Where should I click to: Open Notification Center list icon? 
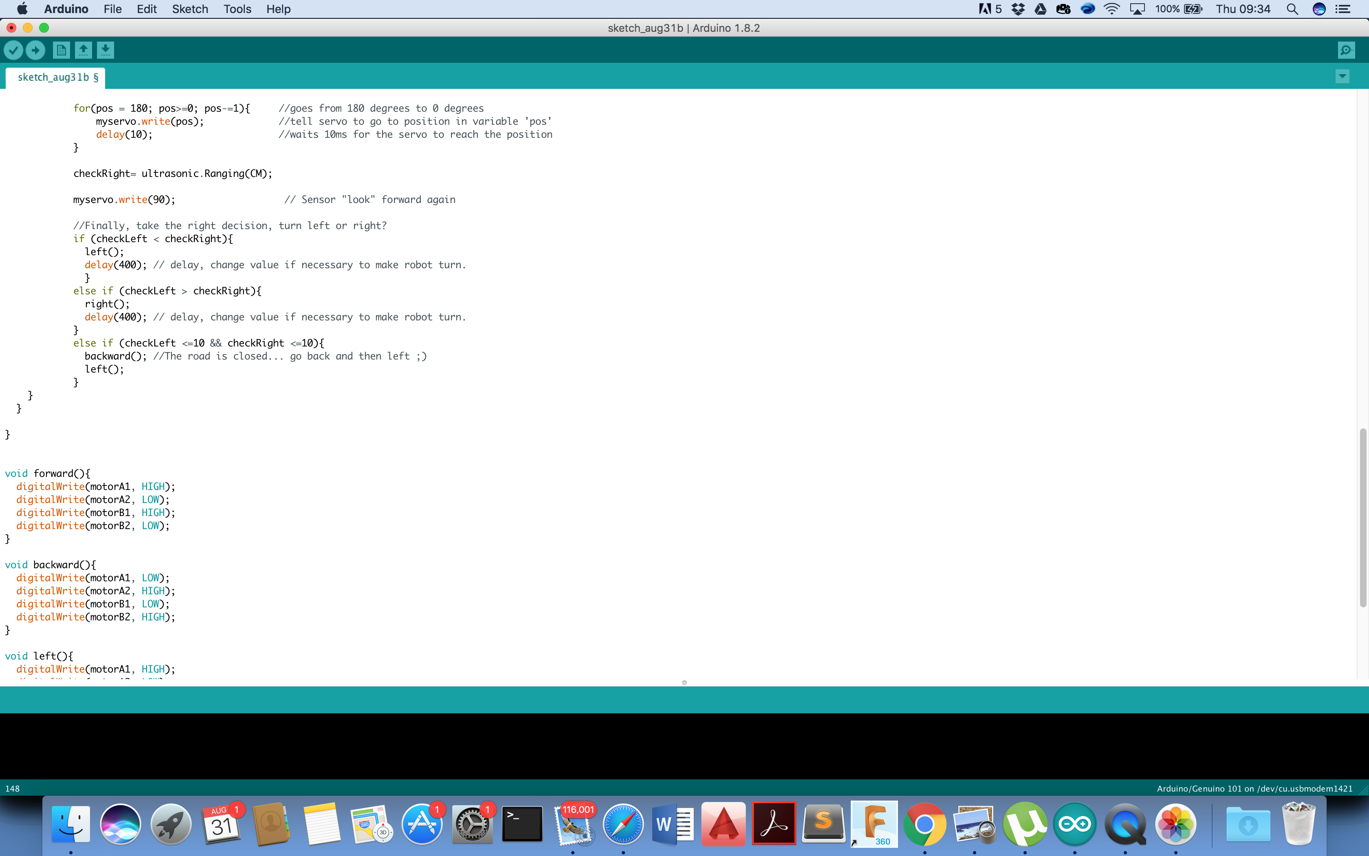click(x=1343, y=9)
